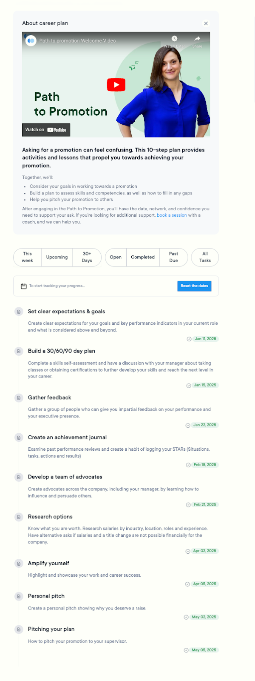This screenshot has height=681, width=255.
Task: Show the Past Due tasks
Action: [x=173, y=257]
